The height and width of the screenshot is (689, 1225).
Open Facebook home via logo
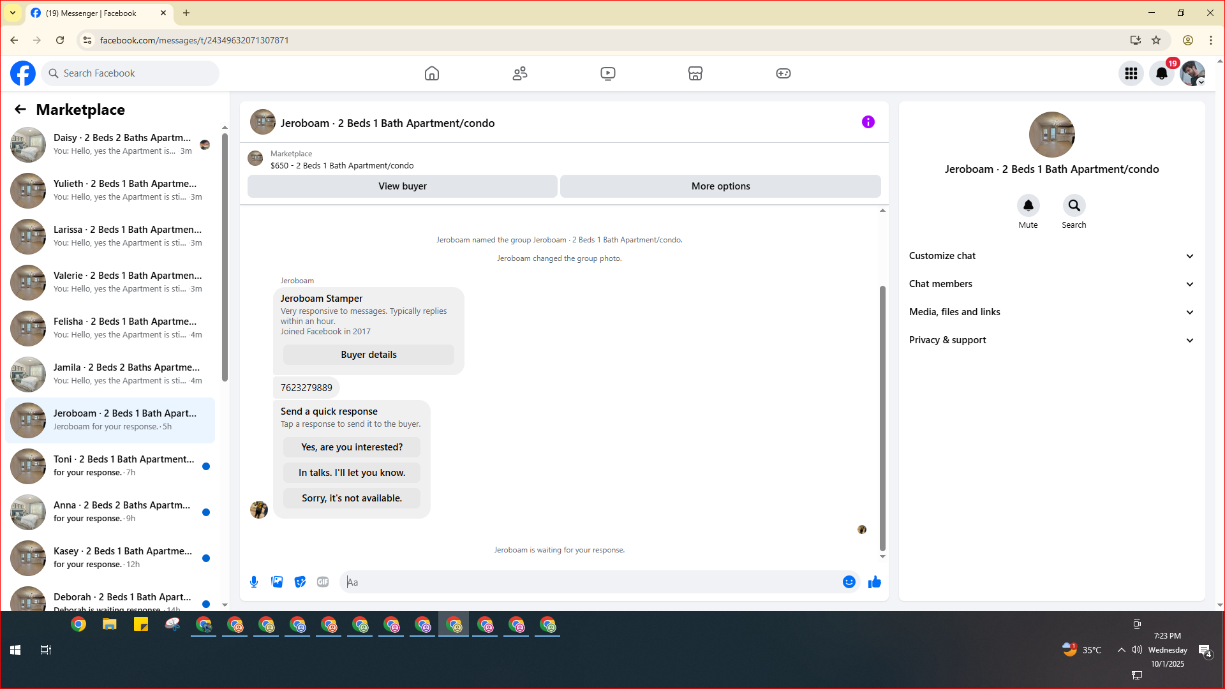point(23,73)
